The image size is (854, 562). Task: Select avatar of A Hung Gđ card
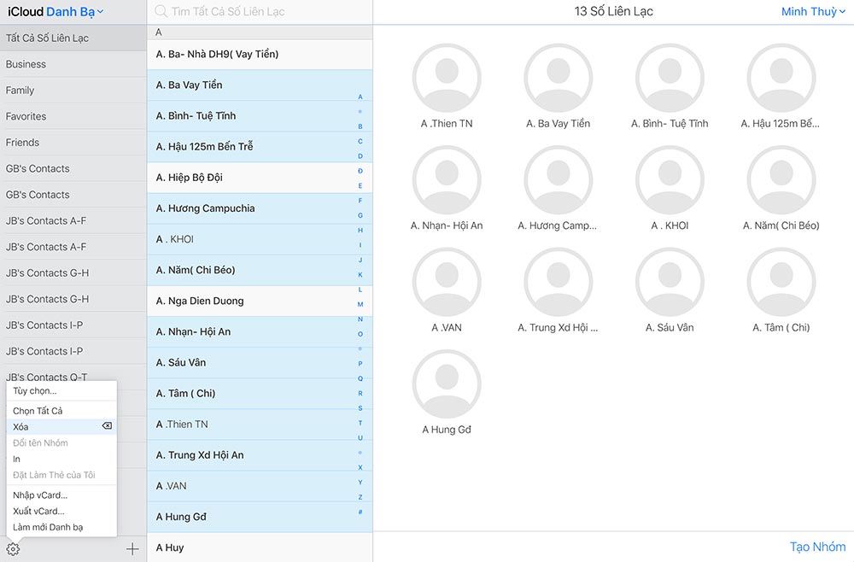[x=447, y=384]
